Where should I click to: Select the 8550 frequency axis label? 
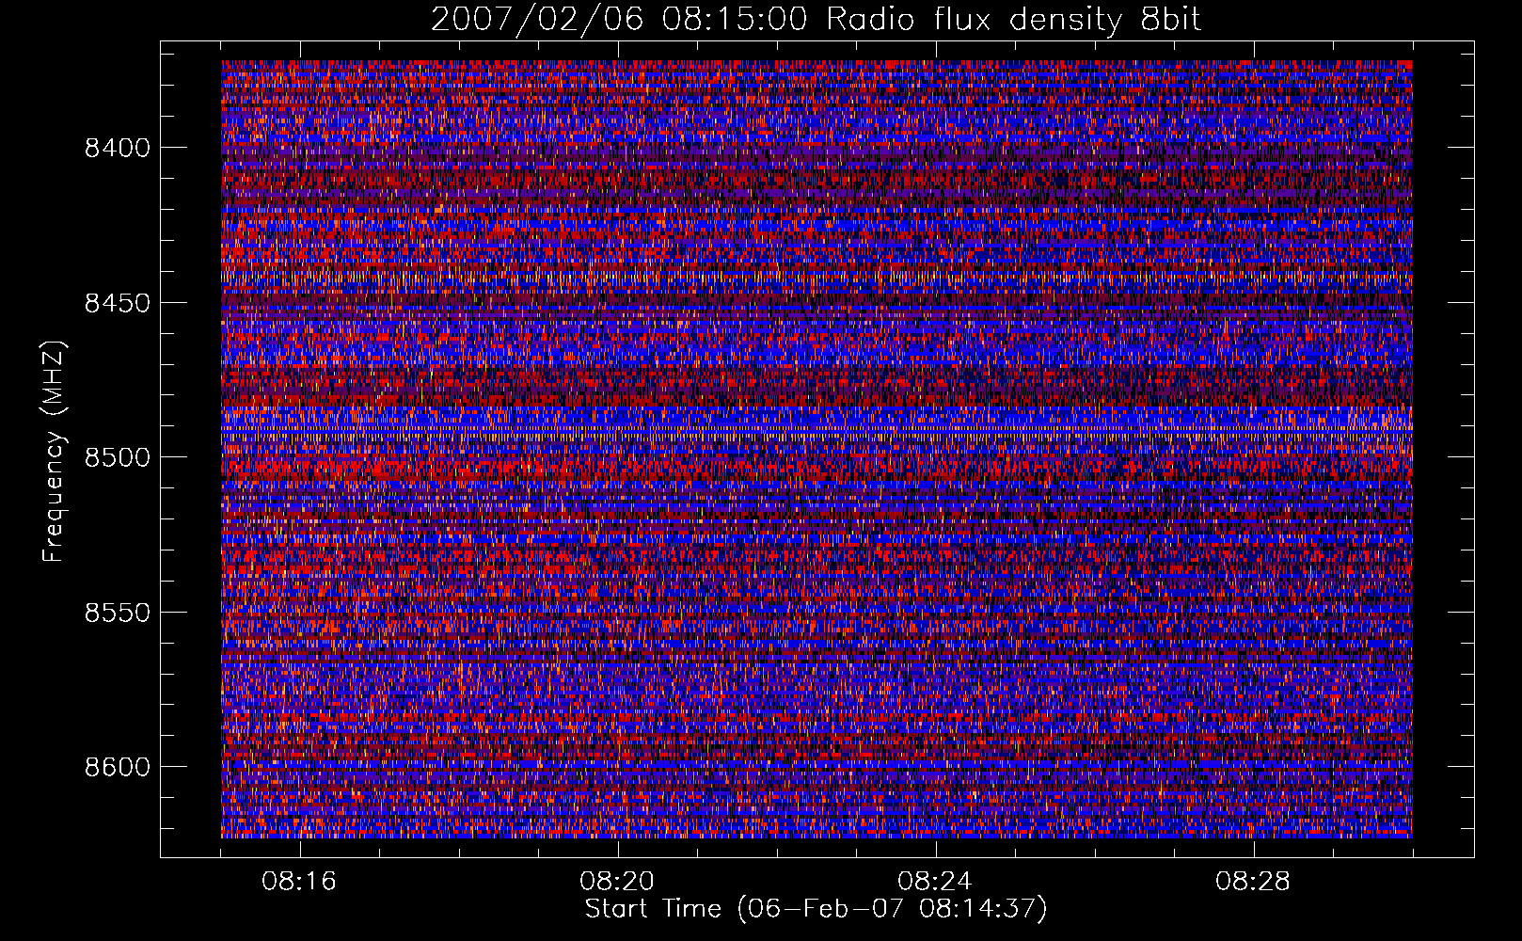click(x=118, y=613)
